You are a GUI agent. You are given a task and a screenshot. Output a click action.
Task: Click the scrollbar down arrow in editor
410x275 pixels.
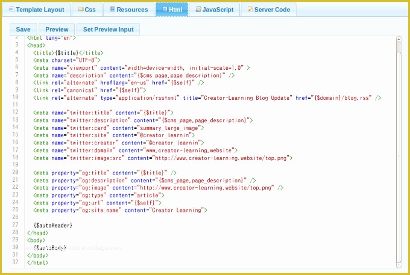coord(399,263)
